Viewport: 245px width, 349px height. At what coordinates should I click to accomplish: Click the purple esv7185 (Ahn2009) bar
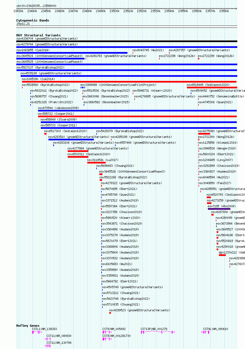point(219,209)
